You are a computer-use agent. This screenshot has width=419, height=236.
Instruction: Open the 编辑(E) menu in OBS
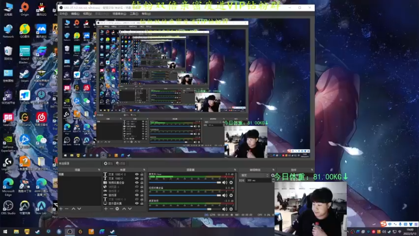click(75, 14)
